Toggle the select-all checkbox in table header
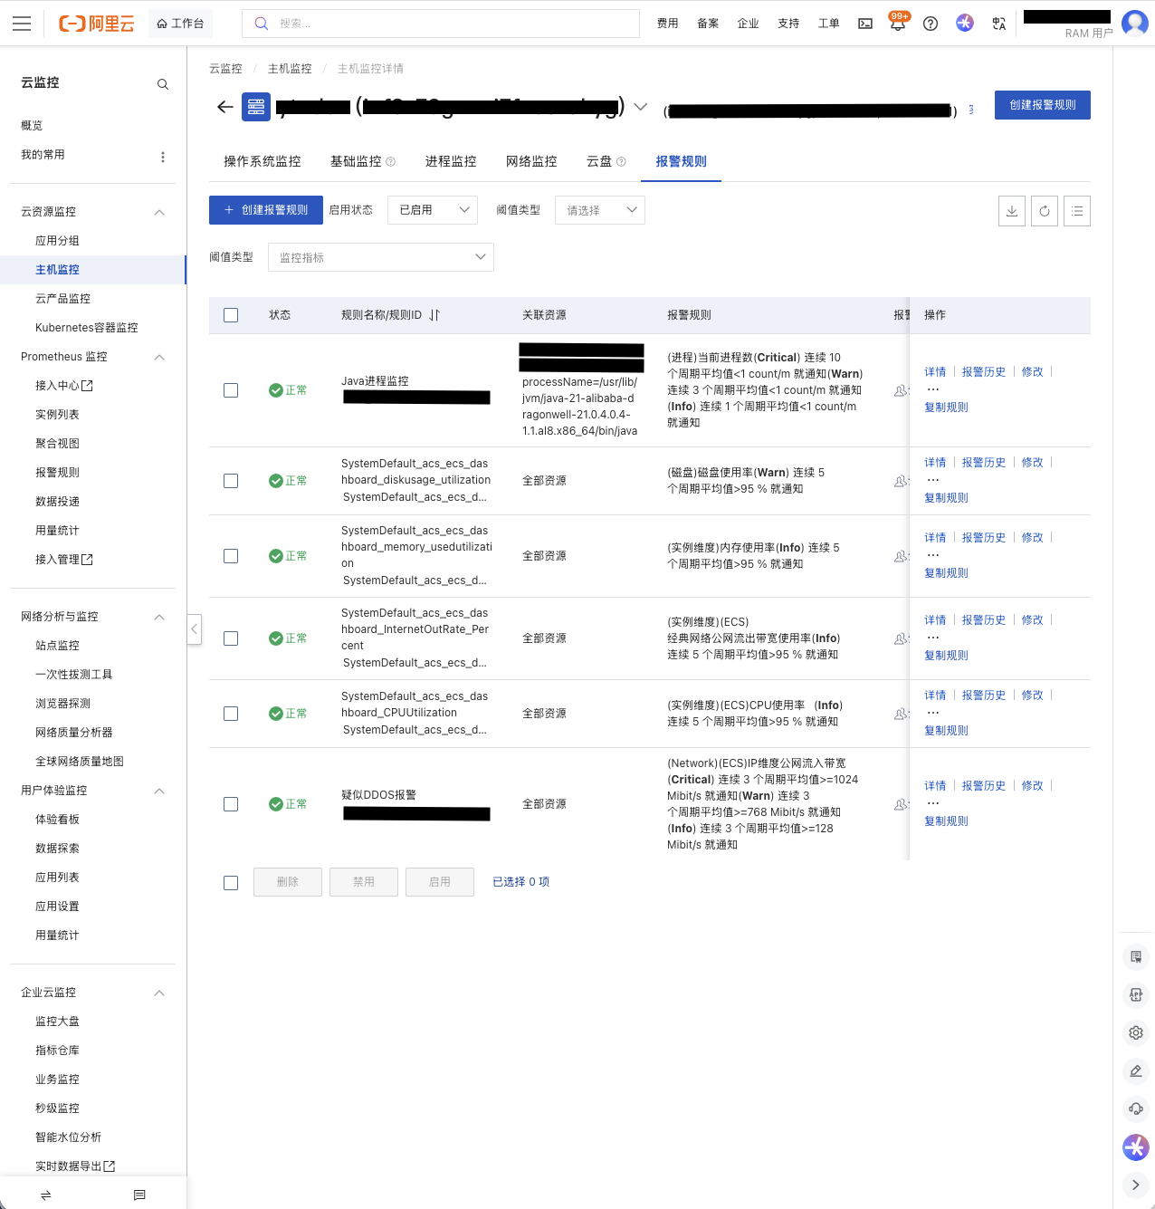 pos(231,315)
